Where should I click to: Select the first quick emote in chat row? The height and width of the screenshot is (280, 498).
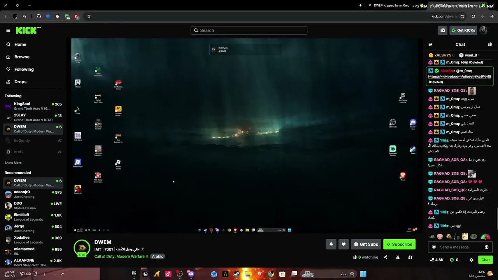[431, 236]
